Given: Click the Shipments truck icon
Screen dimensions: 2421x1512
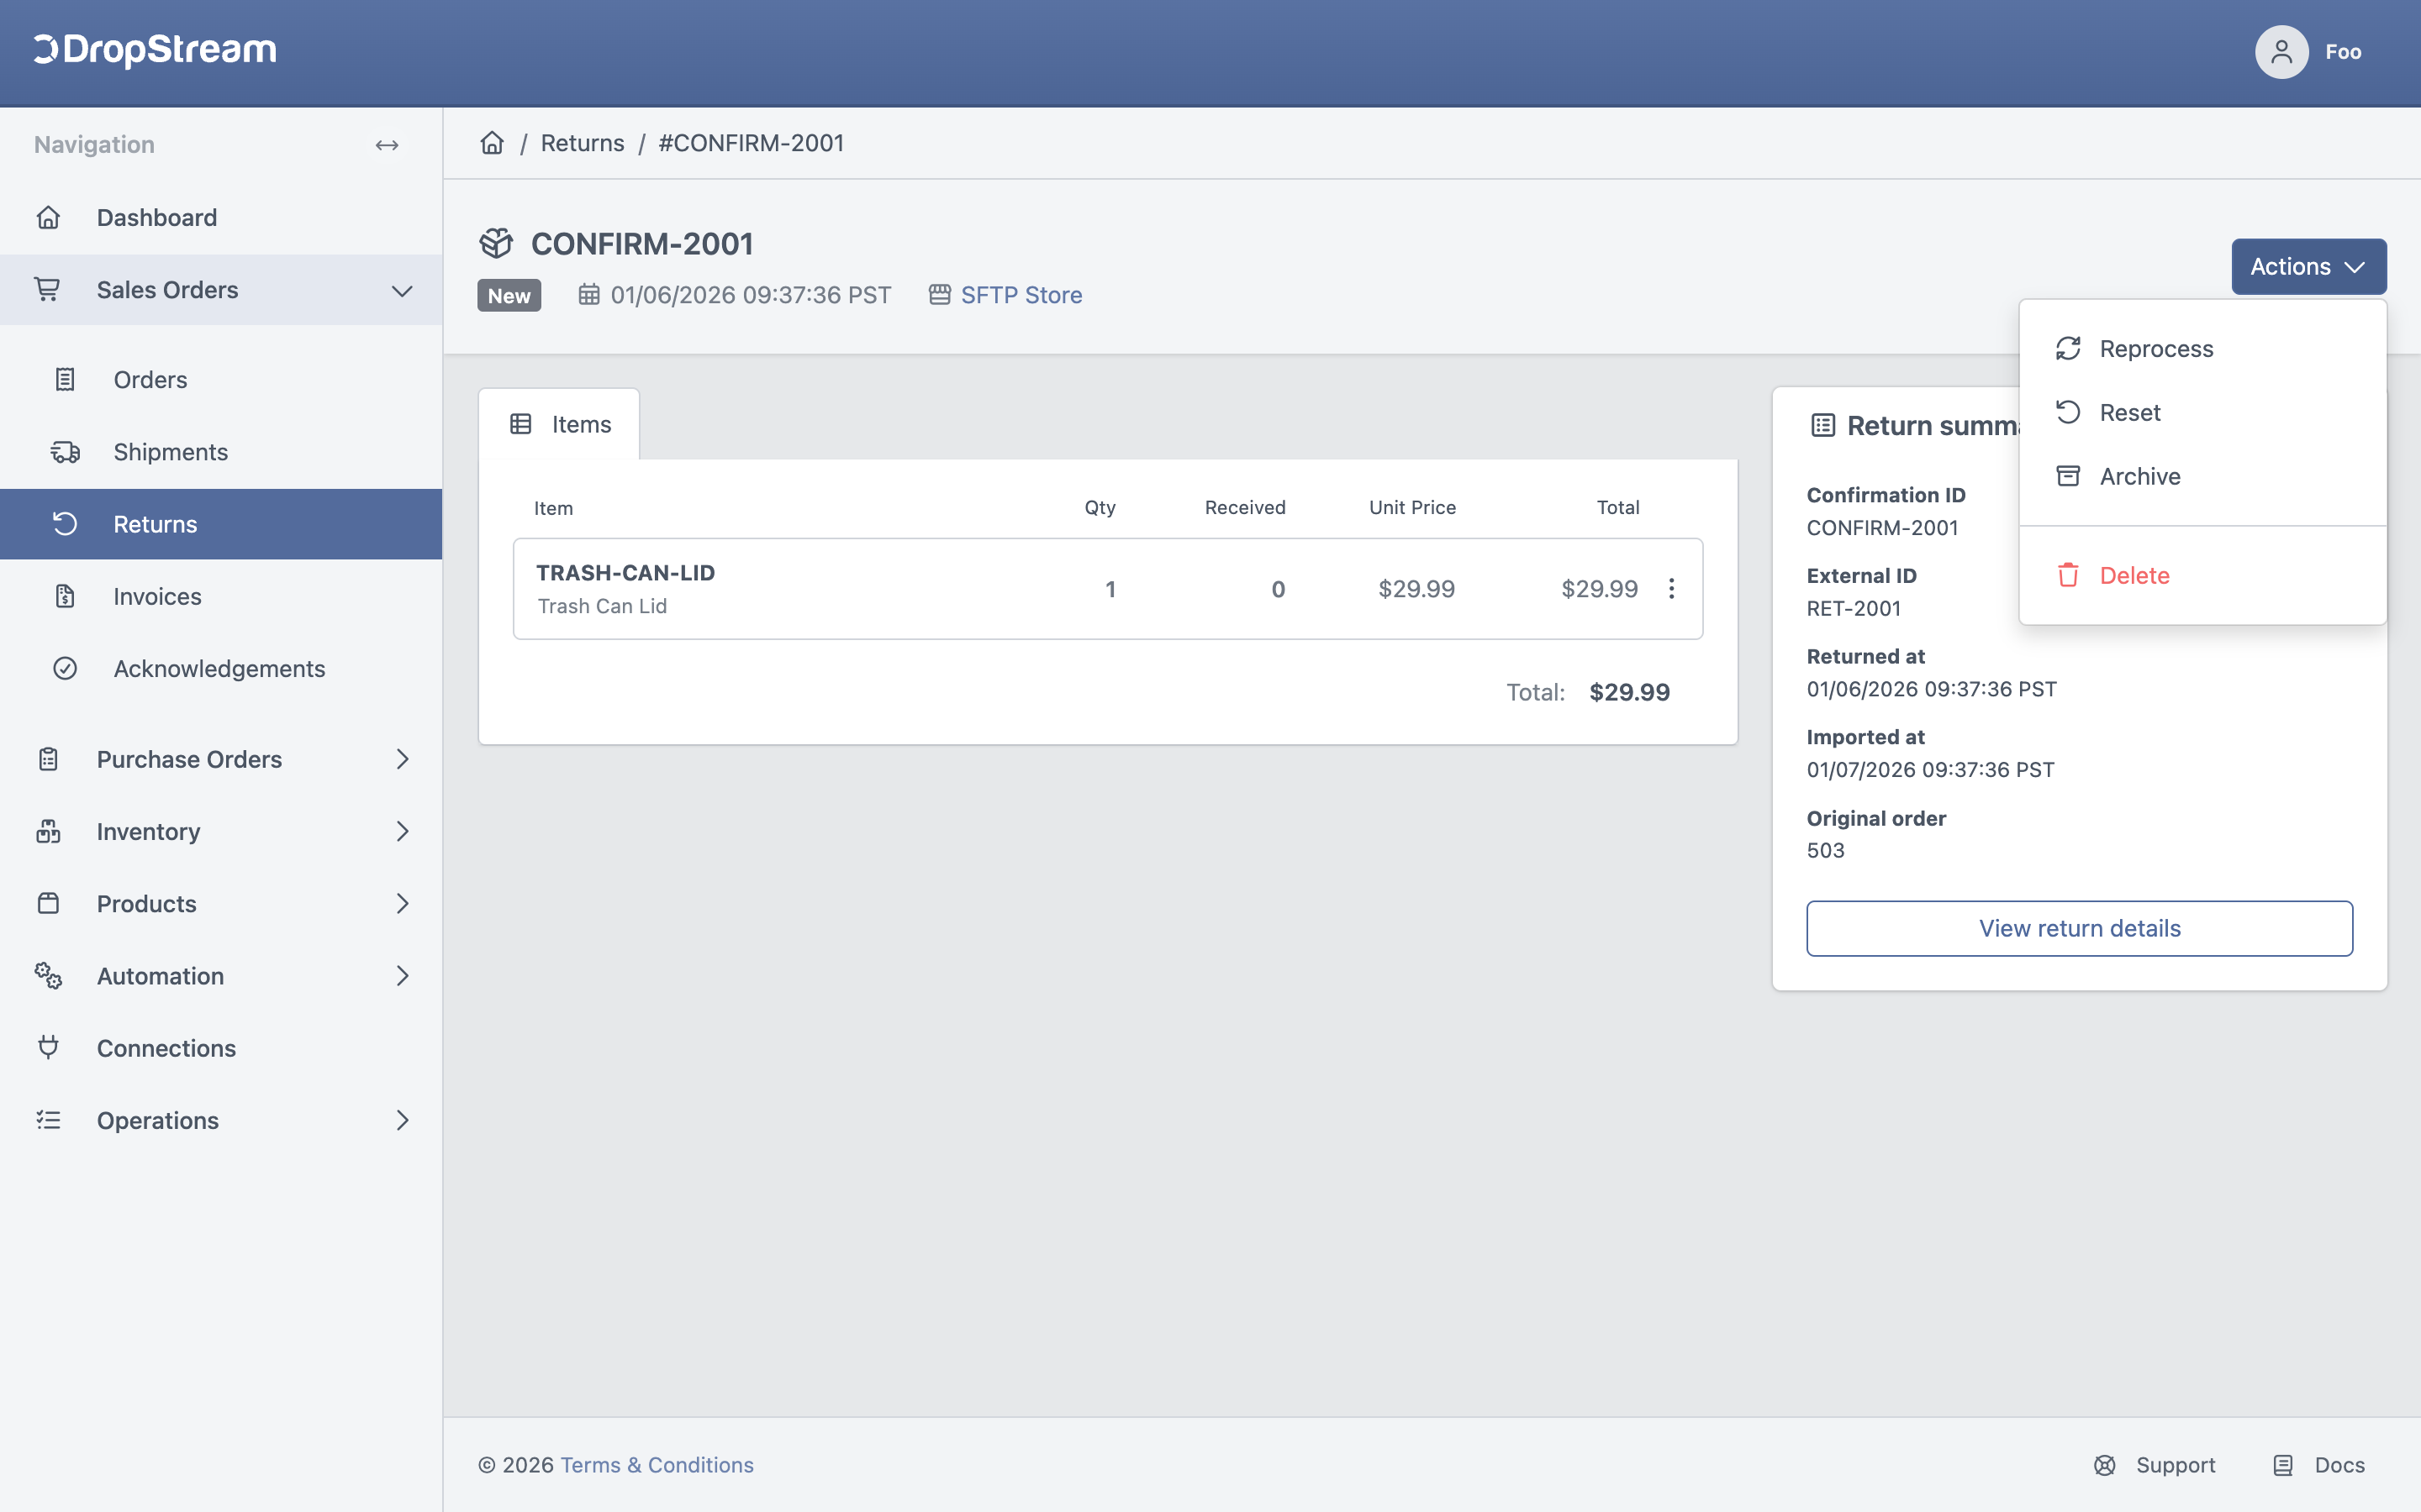Looking at the screenshot, I should point(65,452).
